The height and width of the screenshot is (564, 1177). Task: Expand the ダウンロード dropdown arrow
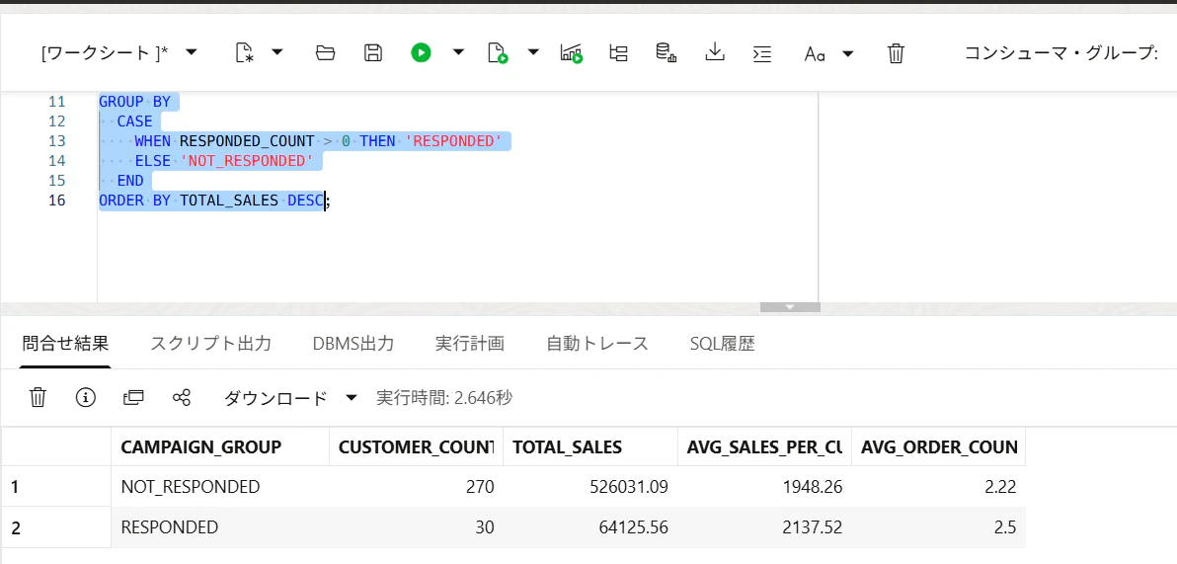[x=352, y=397]
